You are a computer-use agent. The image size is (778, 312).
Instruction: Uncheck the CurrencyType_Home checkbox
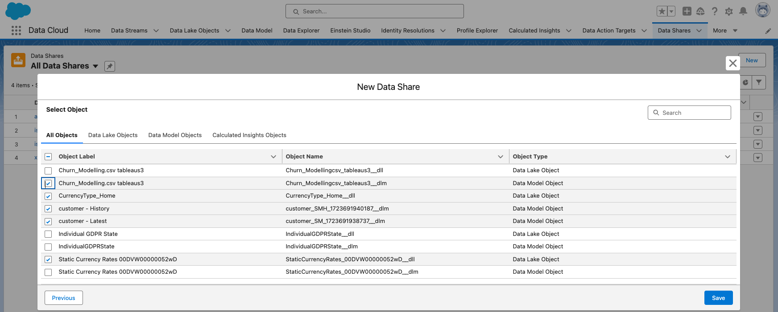tap(48, 196)
